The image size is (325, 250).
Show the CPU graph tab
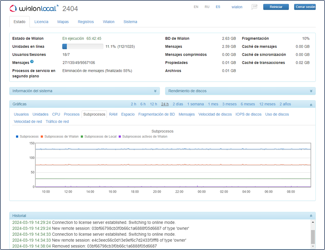point(56,114)
